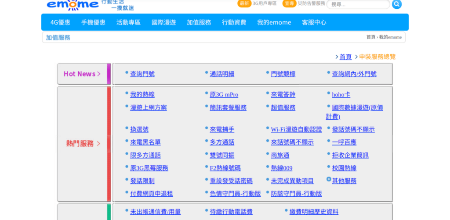450x220 pixels.
Task: Click the orange 宣導 badge
Action: pos(289,4)
